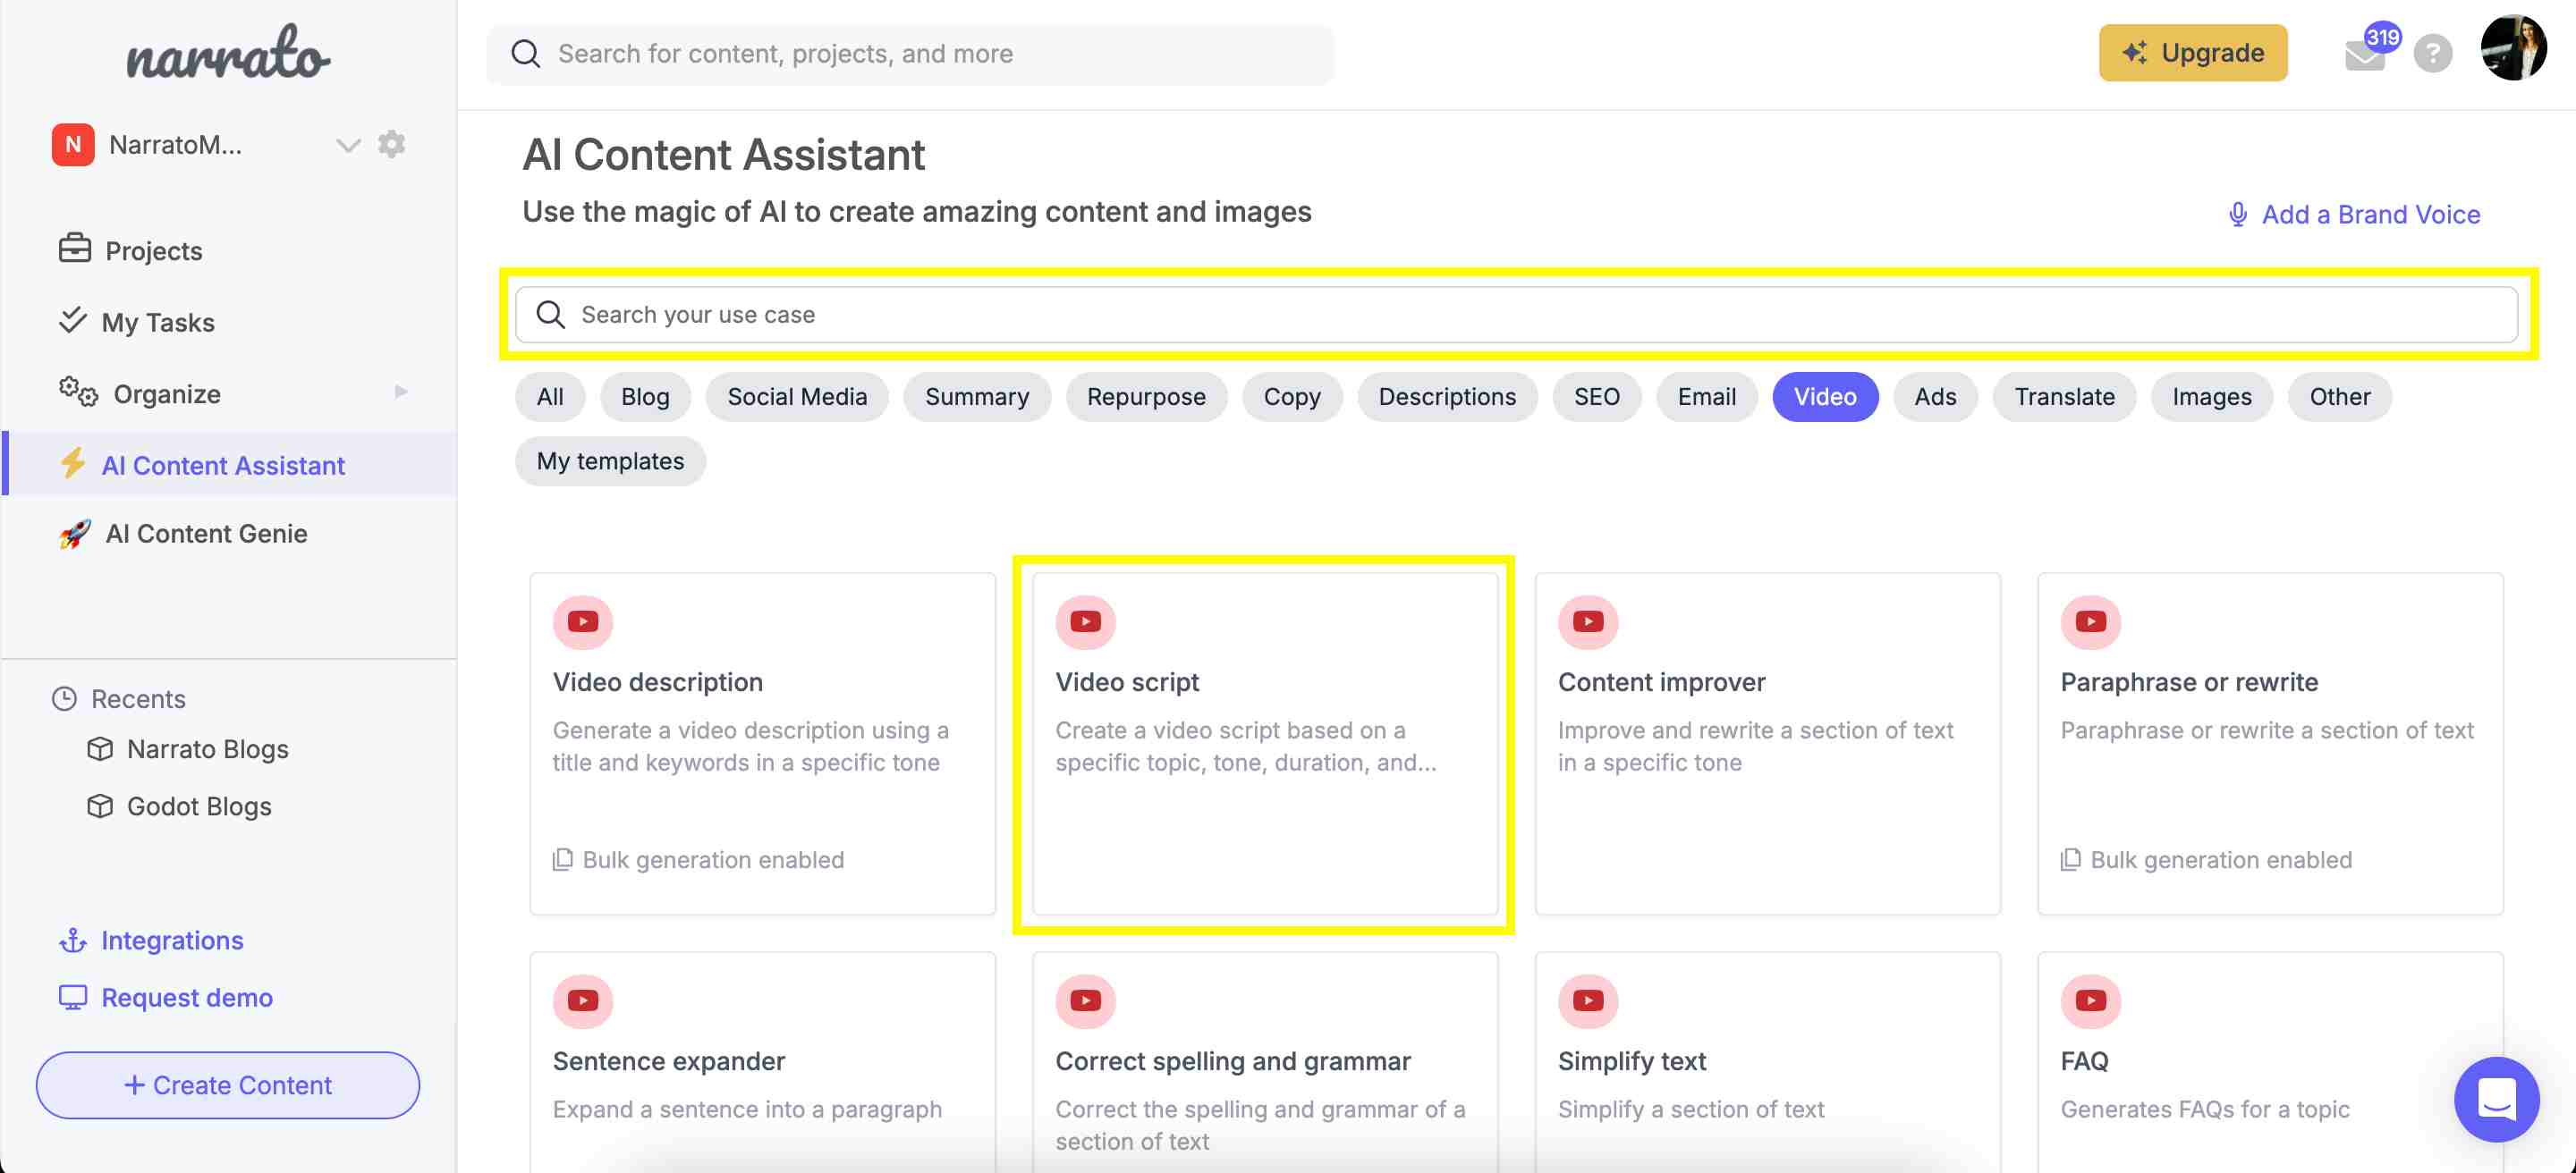Focus the Search your use case field
The image size is (2576, 1173).
(x=1517, y=315)
